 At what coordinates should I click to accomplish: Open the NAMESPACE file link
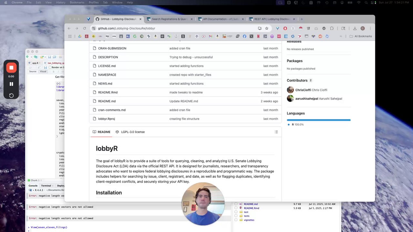[x=107, y=75]
